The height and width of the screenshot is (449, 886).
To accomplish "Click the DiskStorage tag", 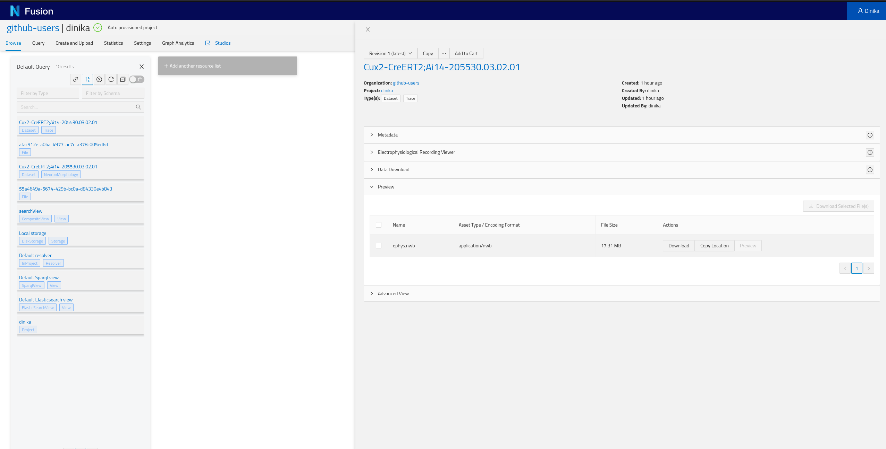I will (x=32, y=241).
